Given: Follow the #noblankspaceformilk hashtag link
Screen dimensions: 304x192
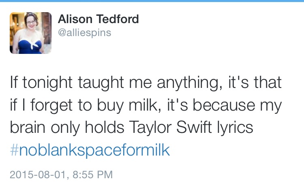Looking at the screenshot, I should click(90, 150).
